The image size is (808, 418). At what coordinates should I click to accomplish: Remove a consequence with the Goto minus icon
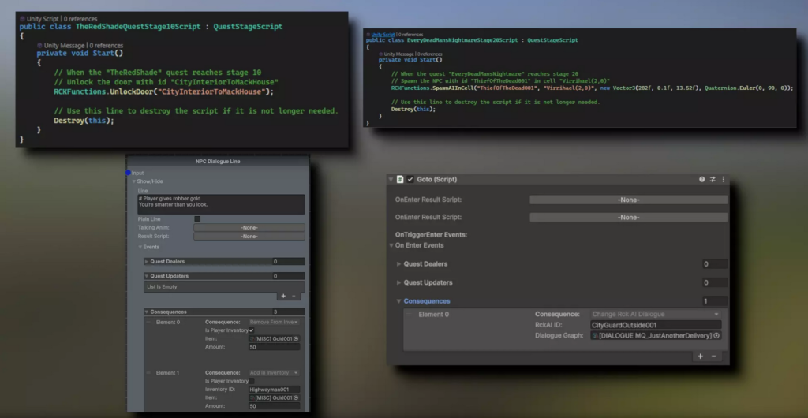pos(714,356)
